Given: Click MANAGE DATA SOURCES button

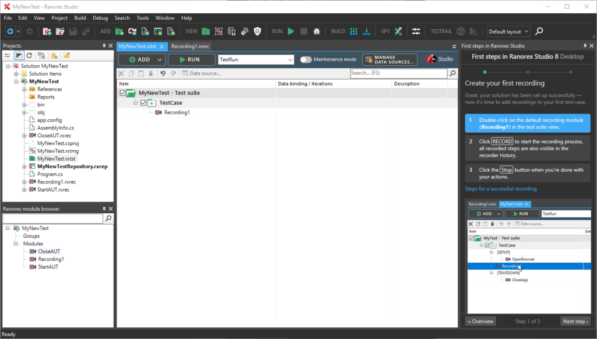Looking at the screenshot, I should tap(390, 60).
